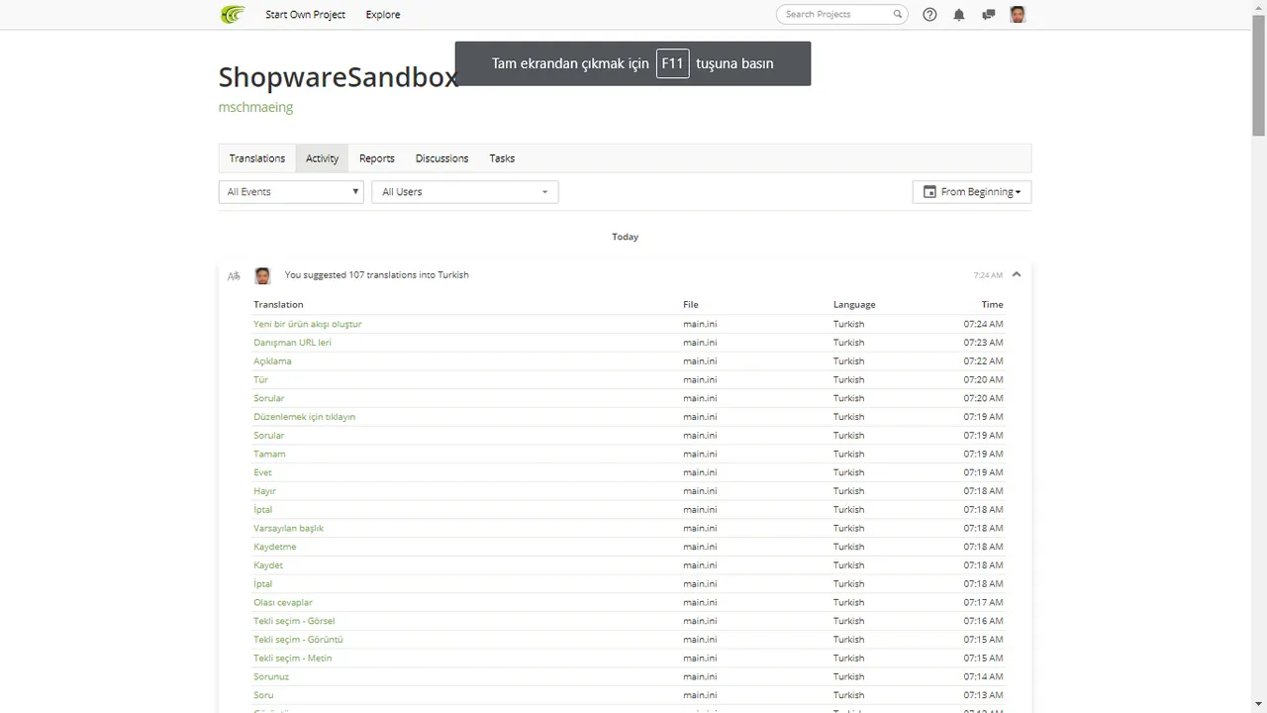The width and height of the screenshot is (1267, 713).
Task: Open the mschmaeing owner link
Action: click(255, 107)
